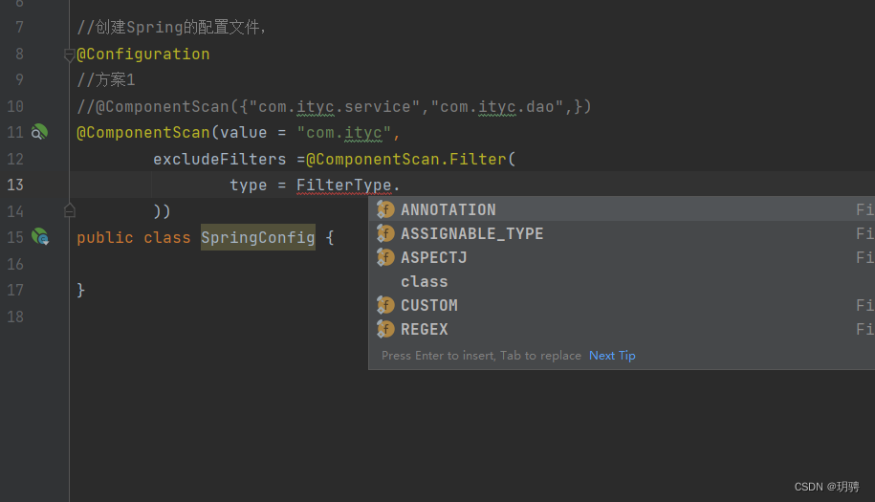Click the @Configuration annotation
Viewport: 875px width, 502px height.
click(142, 55)
